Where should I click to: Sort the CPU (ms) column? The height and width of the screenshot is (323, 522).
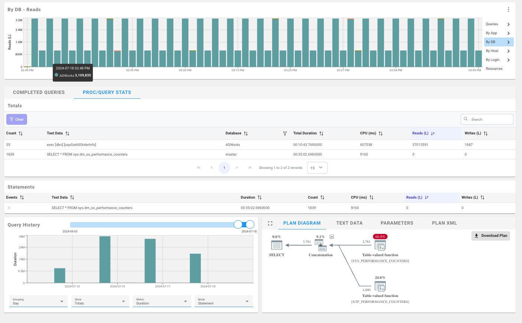[380, 133]
